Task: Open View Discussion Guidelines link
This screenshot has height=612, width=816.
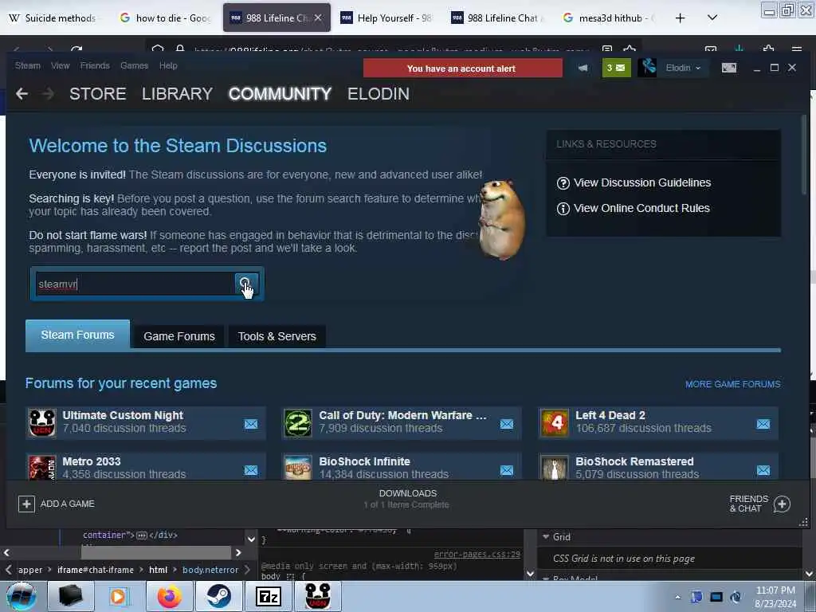Action: [x=642, y=182]
